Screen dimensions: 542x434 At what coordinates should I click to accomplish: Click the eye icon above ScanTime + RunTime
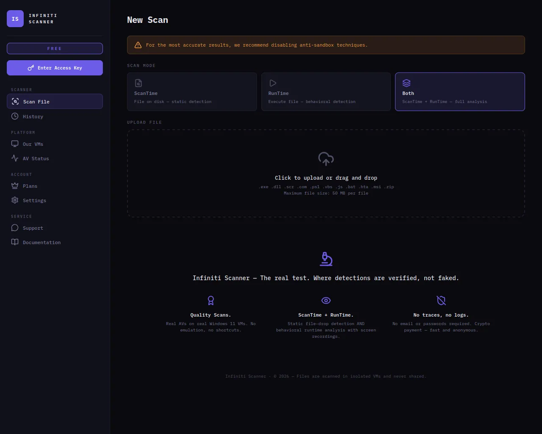click(x=326, y=300)
